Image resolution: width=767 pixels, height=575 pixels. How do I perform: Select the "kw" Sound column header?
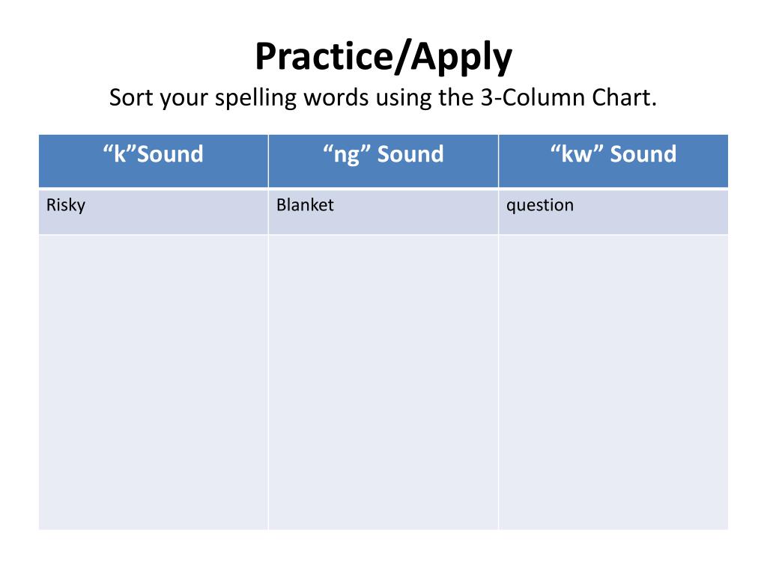point(613,161)
